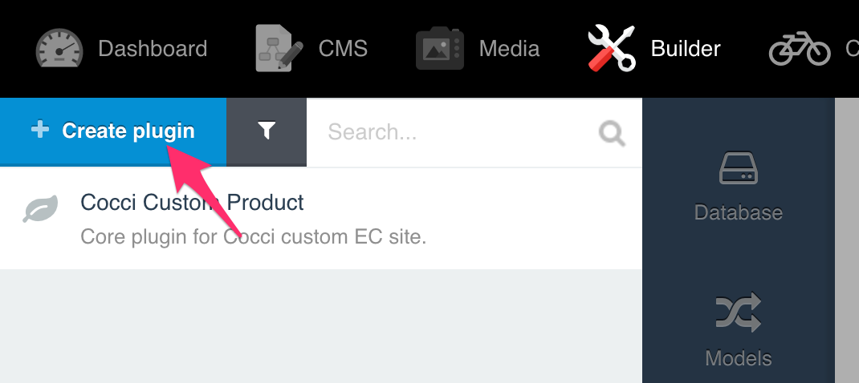Screen dimensions: 859x383
Task: Click the Create plugin button
Action: click(x=113, y=131)
